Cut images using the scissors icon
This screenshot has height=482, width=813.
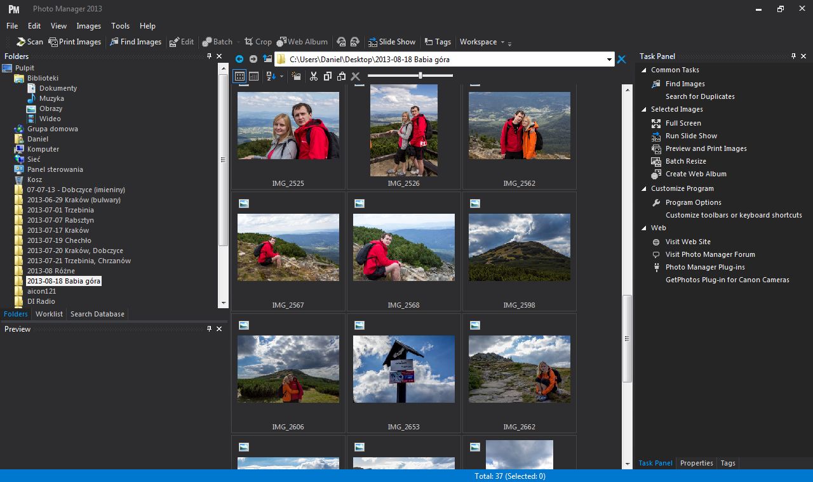(314, 76)
